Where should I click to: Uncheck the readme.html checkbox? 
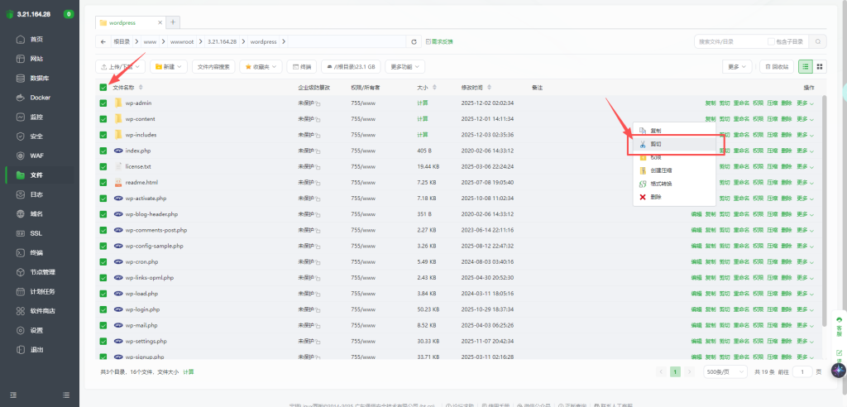click(103, 183)
